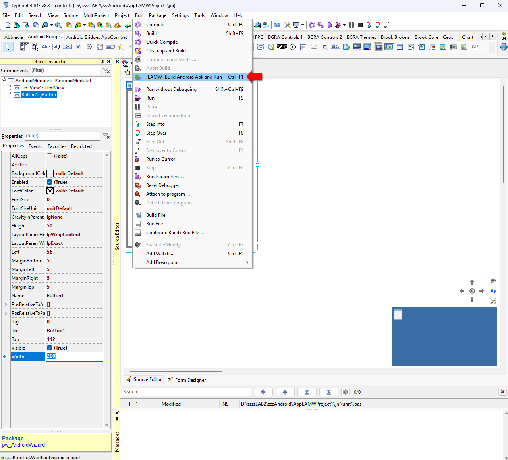Click the search options gear icon
508x460 pixels.
(346, 392)
